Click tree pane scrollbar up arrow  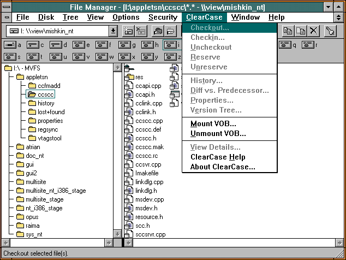117,68
